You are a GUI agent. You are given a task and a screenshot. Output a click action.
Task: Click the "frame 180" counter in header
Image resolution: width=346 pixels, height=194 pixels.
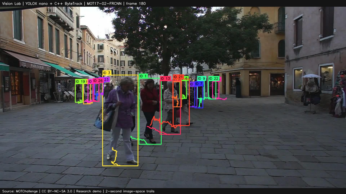[136, 4]
